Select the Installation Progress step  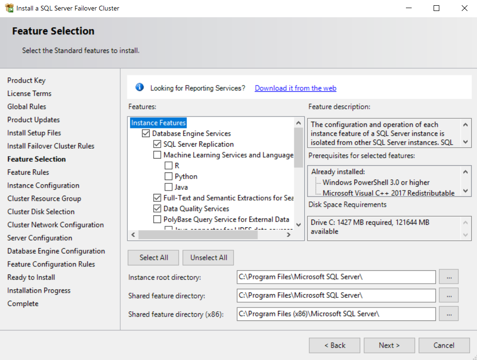[x=39, y=290]
